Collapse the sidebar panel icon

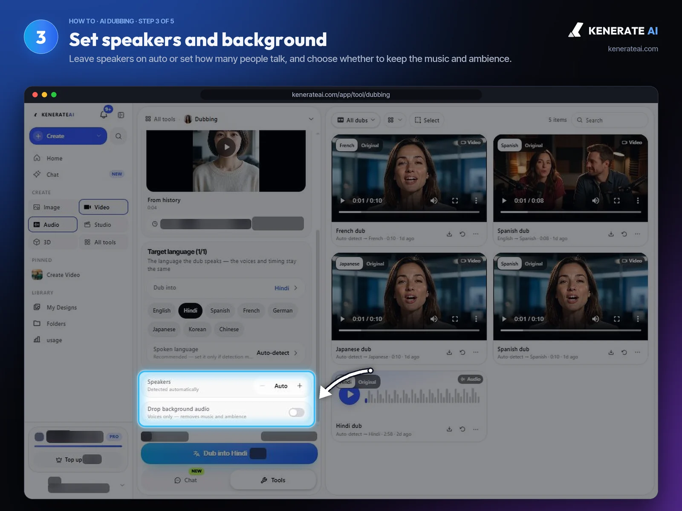(121, 115)
